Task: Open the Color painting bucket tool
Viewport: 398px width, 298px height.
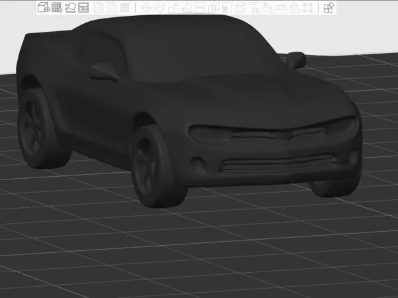Action: click(x=267, y=8)
